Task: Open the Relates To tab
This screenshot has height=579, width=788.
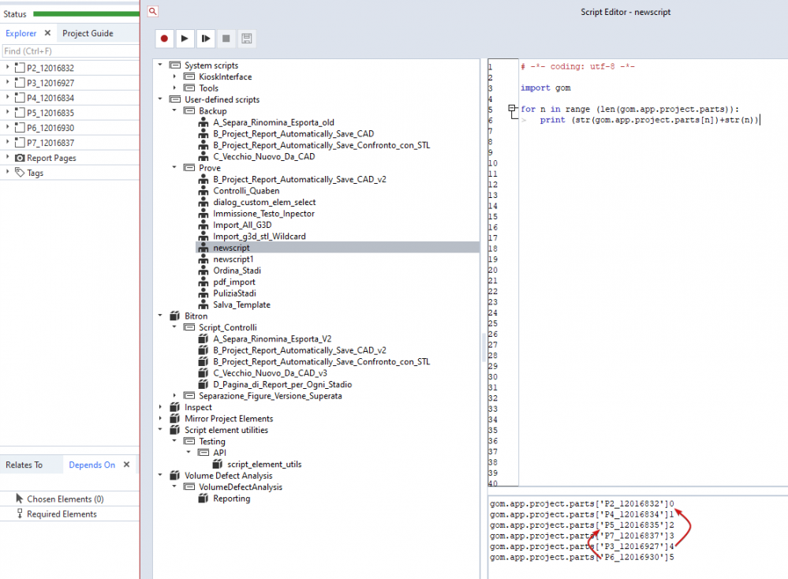Action: click(x=24, y=465)
